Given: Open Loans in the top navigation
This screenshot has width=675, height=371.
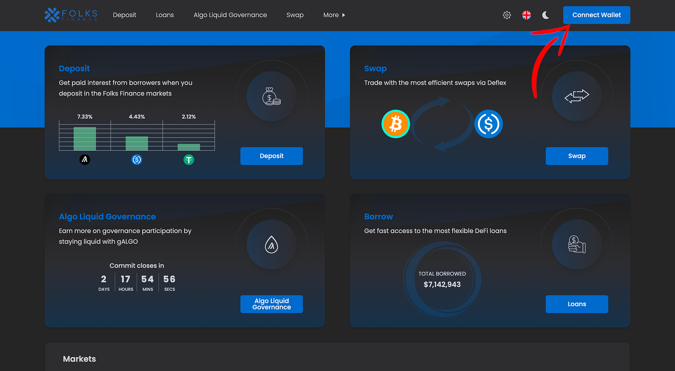Looking at the screenshot, I should pyautogui.click(x=165, y=15).
